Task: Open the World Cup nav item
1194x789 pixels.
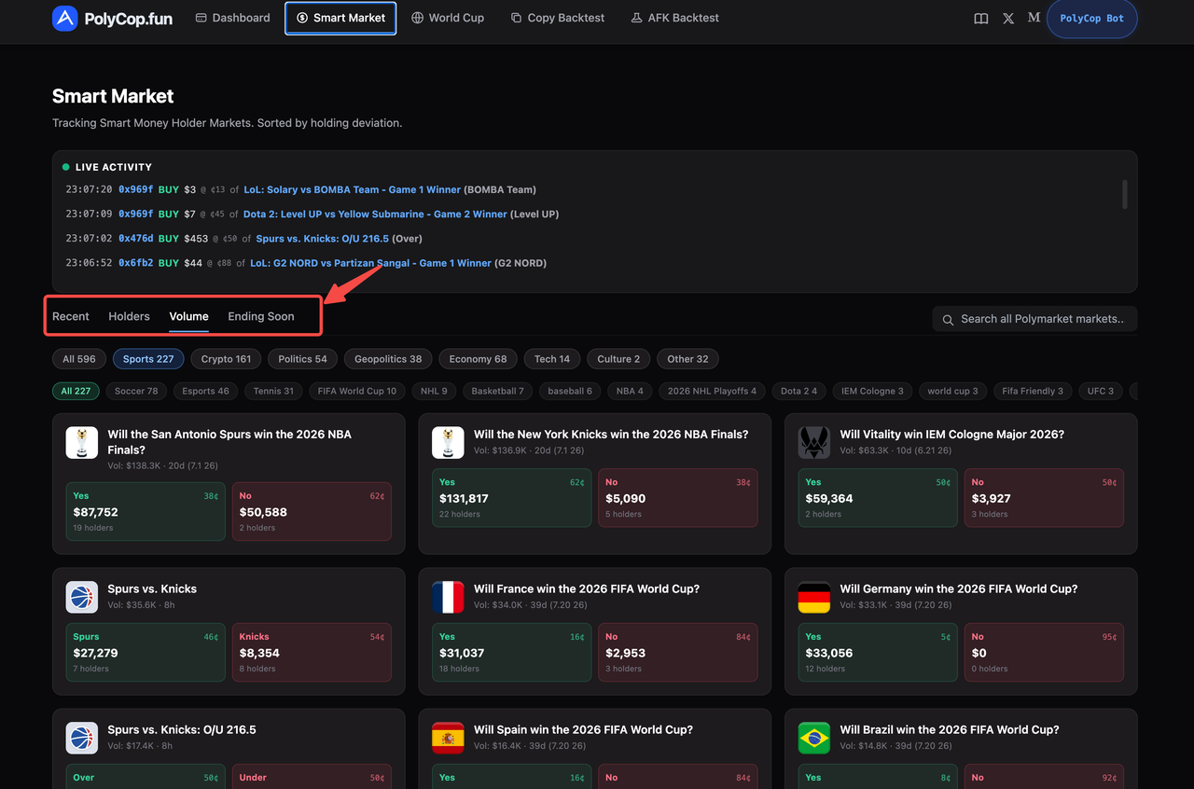Action: 448,18
